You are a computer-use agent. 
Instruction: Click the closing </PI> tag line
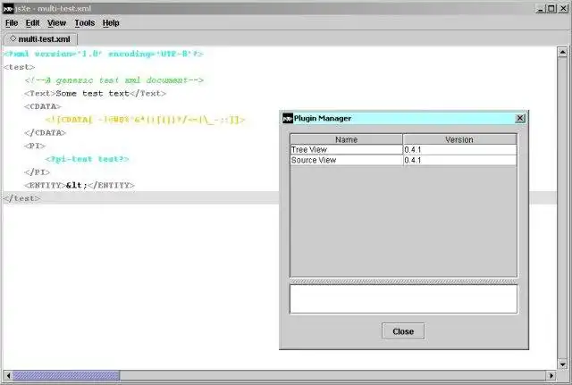point(37,172)
